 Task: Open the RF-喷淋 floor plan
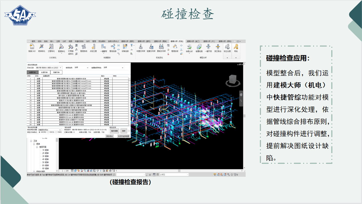45,169
